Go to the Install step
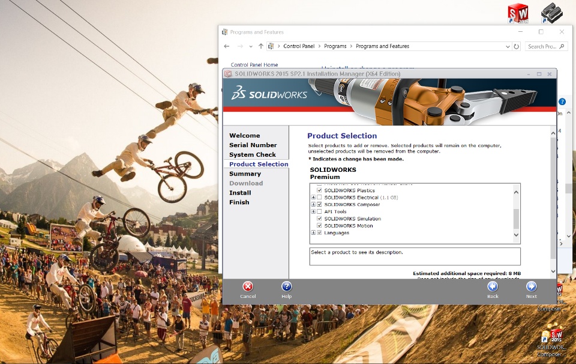This screenshot has width=576, height=364. point(240,193)
